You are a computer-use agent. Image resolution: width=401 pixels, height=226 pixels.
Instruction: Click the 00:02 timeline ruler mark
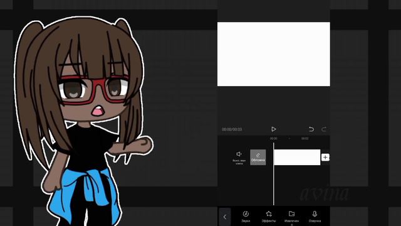click(305, 138)
